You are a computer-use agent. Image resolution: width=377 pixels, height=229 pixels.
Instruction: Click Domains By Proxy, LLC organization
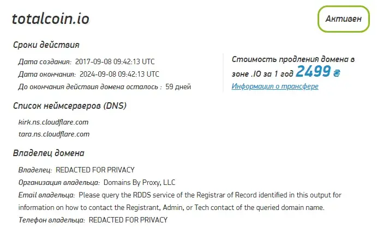[139, 182]
